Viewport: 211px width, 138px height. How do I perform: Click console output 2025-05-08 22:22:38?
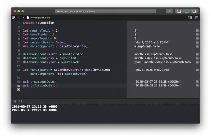[35, 110]
